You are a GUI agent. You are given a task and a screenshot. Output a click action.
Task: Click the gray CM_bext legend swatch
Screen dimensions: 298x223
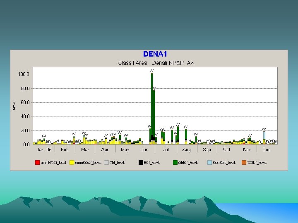click(106, 163)
